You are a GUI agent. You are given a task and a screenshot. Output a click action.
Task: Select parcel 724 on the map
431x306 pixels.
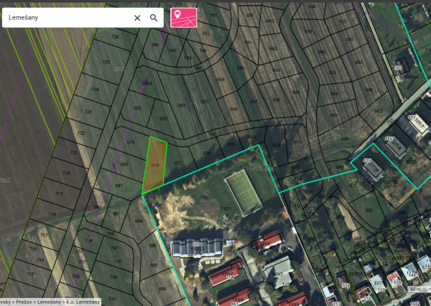[x=95, y=89]
